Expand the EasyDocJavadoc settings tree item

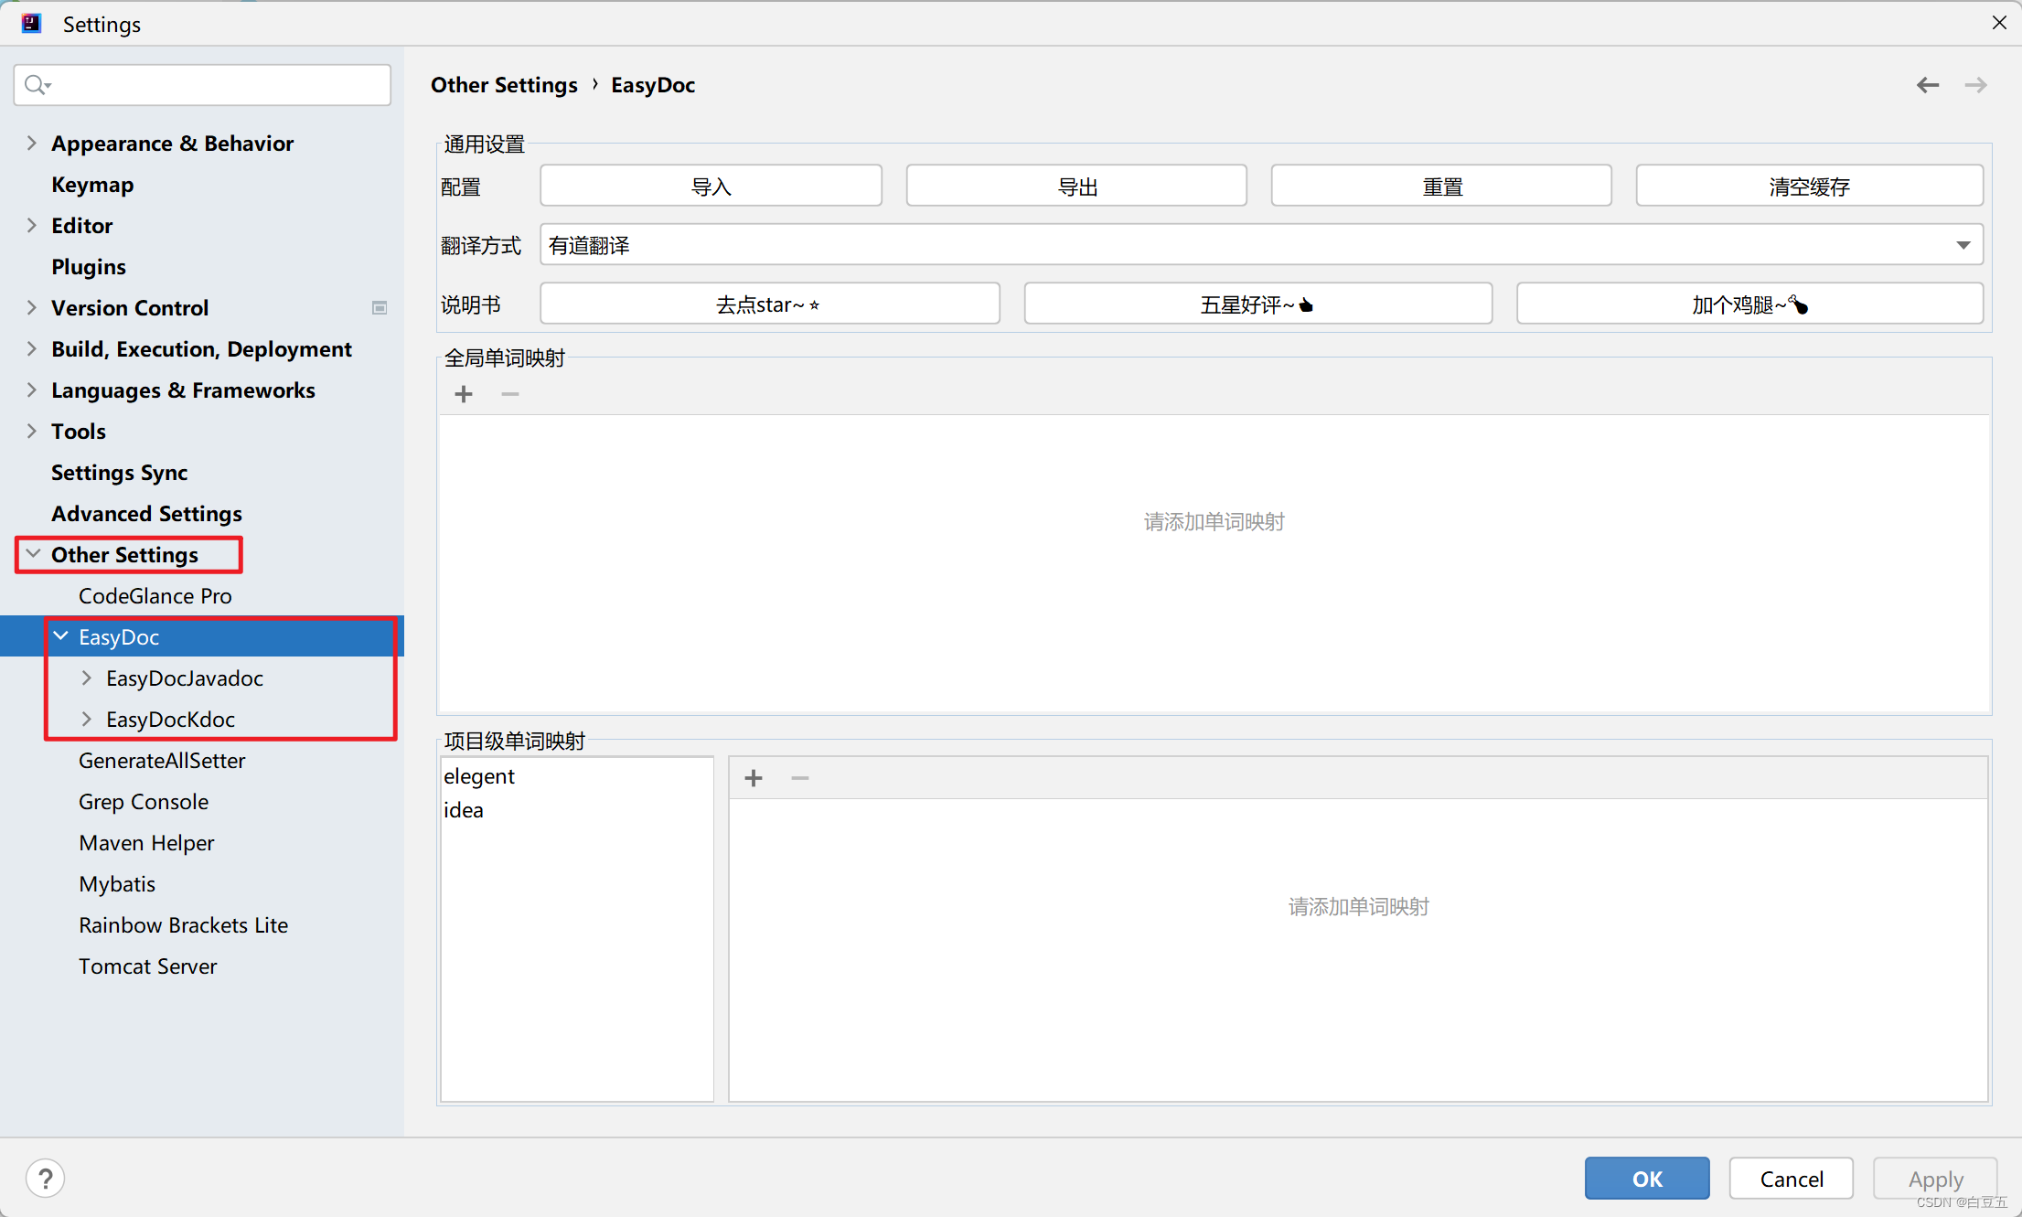pos(87,677)
